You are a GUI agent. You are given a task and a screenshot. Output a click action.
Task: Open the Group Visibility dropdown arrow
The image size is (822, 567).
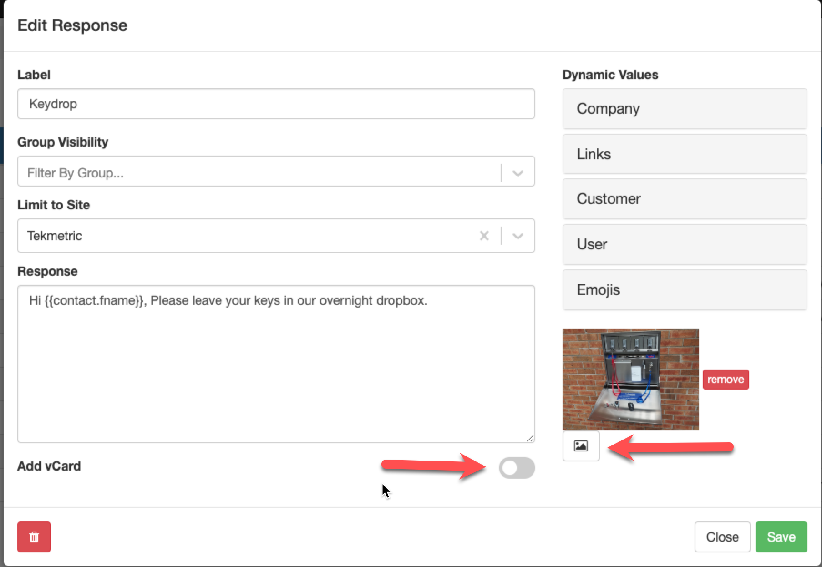[x=518, y=173]
